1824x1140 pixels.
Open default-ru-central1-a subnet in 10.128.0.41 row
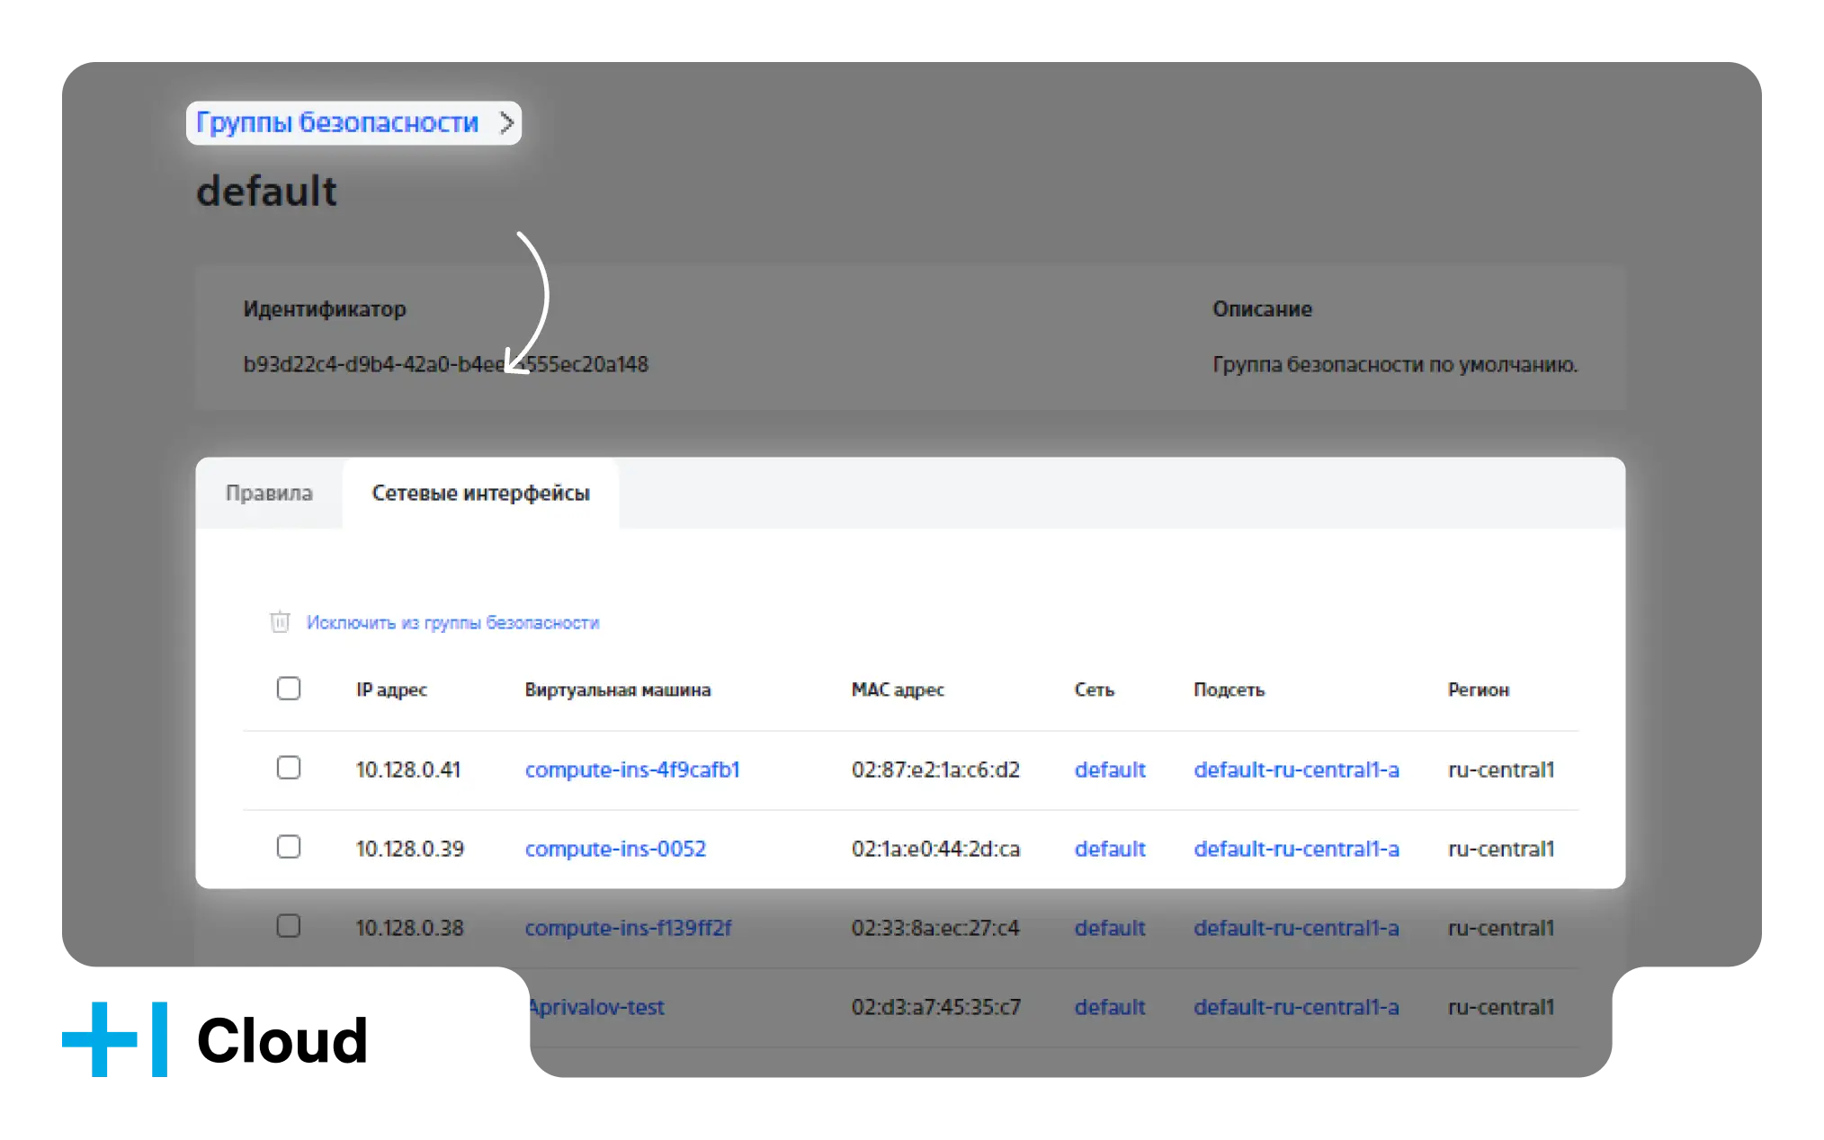click(1296, 770)
